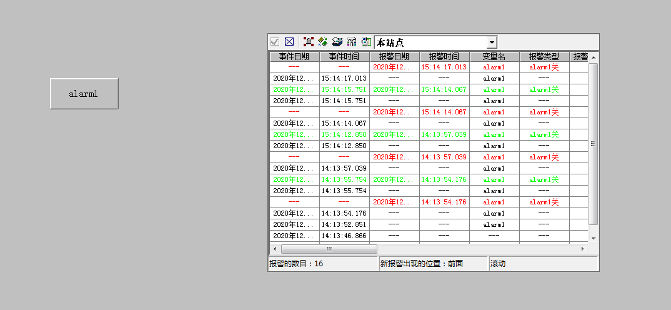Open the 本站点 station dropdown arrow
The width and height of the screenshot is (671, 310).
point(492,42)
